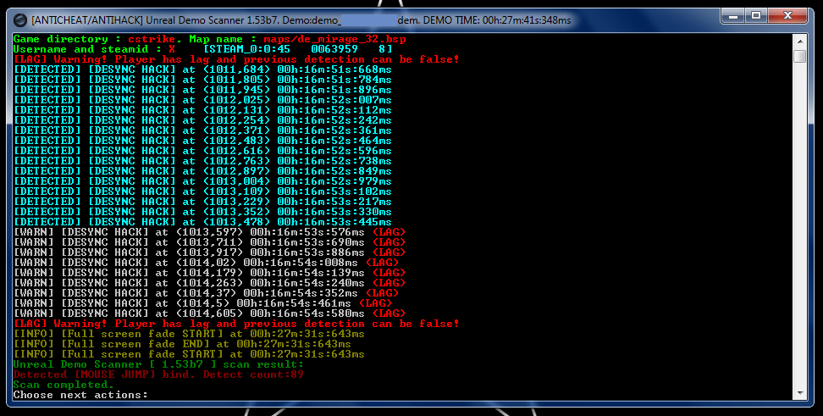Screen dimensions: 823x416
Task: Click the second red [LAG] Warning line
Action: click(x=236, y=324)
